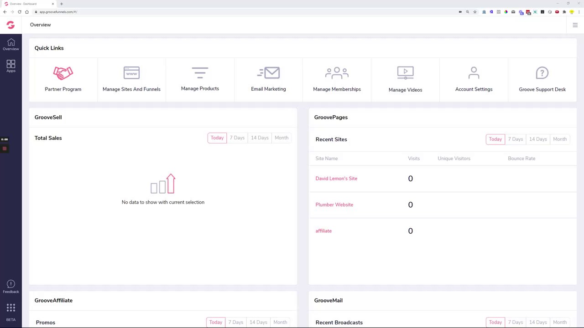
Task: Open the BETA apps dots icon
Action: pyautogui.click(x=11, y=307)
